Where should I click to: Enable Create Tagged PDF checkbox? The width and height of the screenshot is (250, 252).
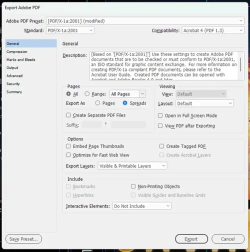161,146
